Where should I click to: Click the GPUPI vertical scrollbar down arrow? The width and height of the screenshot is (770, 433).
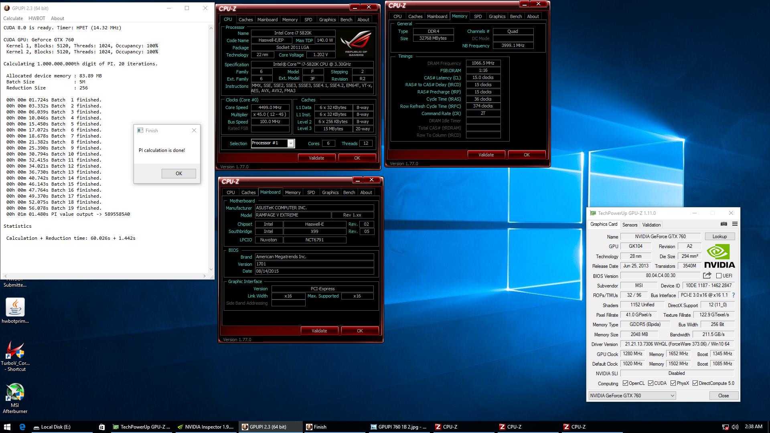pyautogui.click(x=211, y=269)
